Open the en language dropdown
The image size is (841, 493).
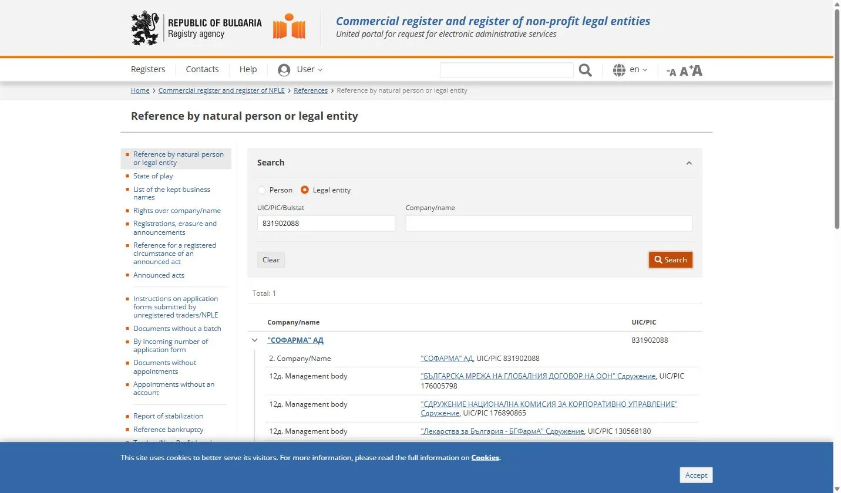pos(638,69)
